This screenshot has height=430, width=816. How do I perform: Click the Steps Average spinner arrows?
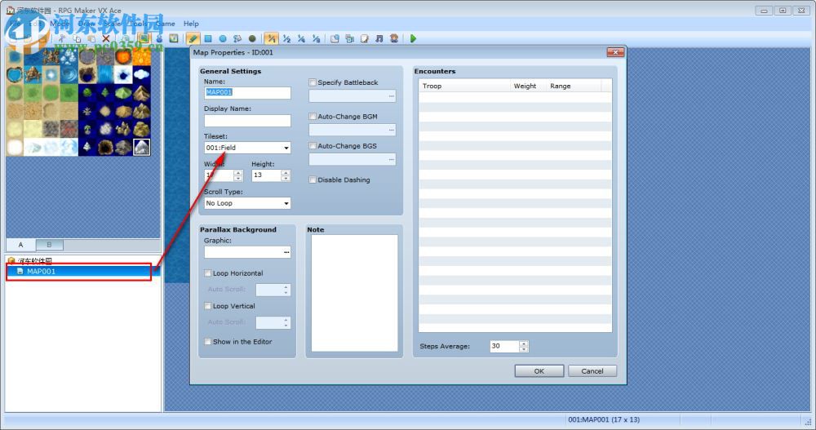[524, 346]
